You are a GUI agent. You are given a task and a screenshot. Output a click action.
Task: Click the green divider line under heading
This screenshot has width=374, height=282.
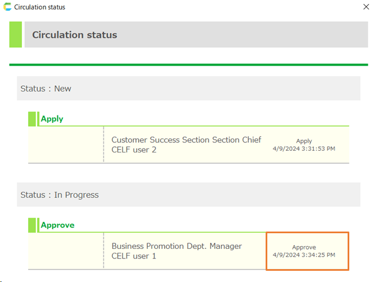(188, 65)
